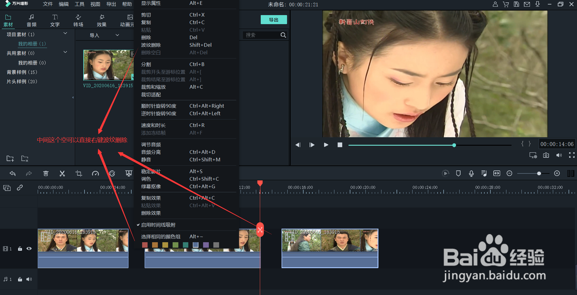Collapse the media library panel arrow
Viewport: 577px width, 295px height.
[x=73, y=97]
